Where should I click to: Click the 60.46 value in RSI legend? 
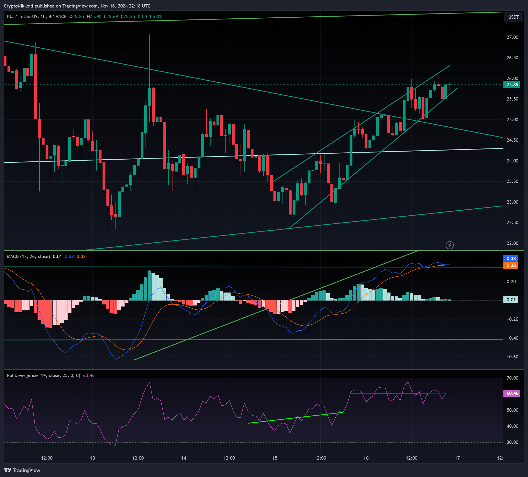[x=89, y=375]
